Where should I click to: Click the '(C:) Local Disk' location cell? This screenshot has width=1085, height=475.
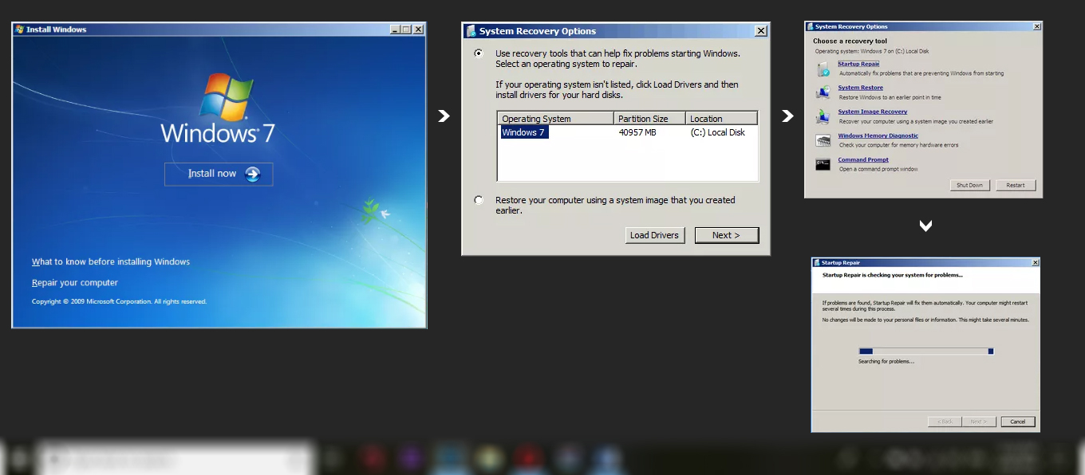pyautogui.click(x=717, y=132)
